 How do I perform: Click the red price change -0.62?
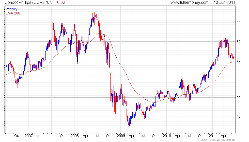pyautogui.click(x=60, y=2)
